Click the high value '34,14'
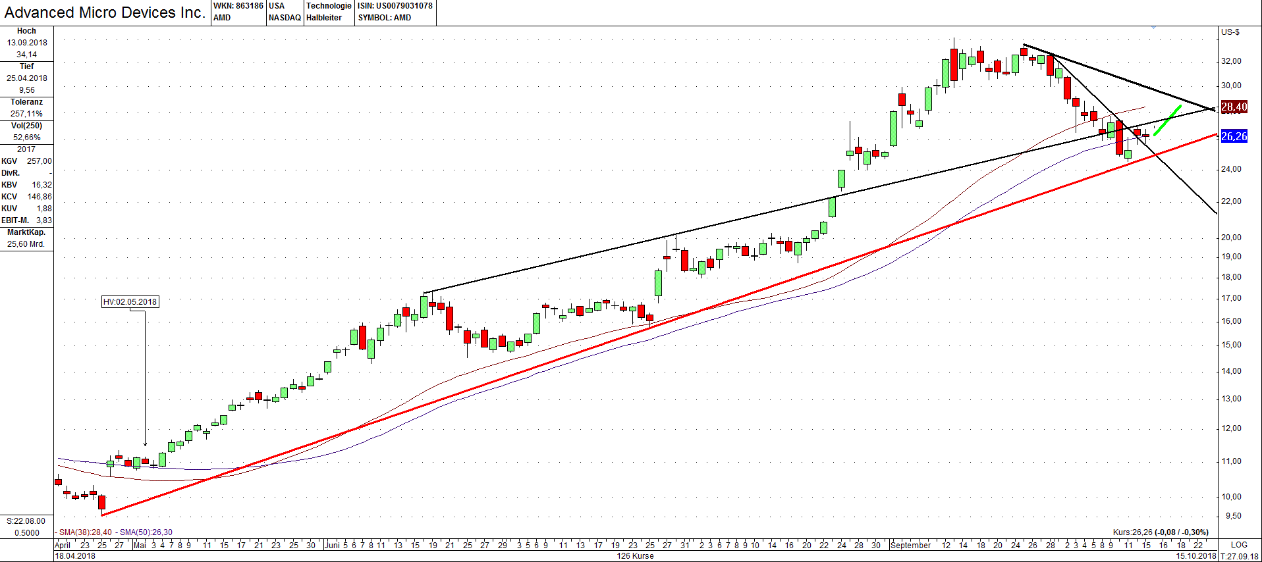This screenshot has width=1262, height=562. pos(27,55)
